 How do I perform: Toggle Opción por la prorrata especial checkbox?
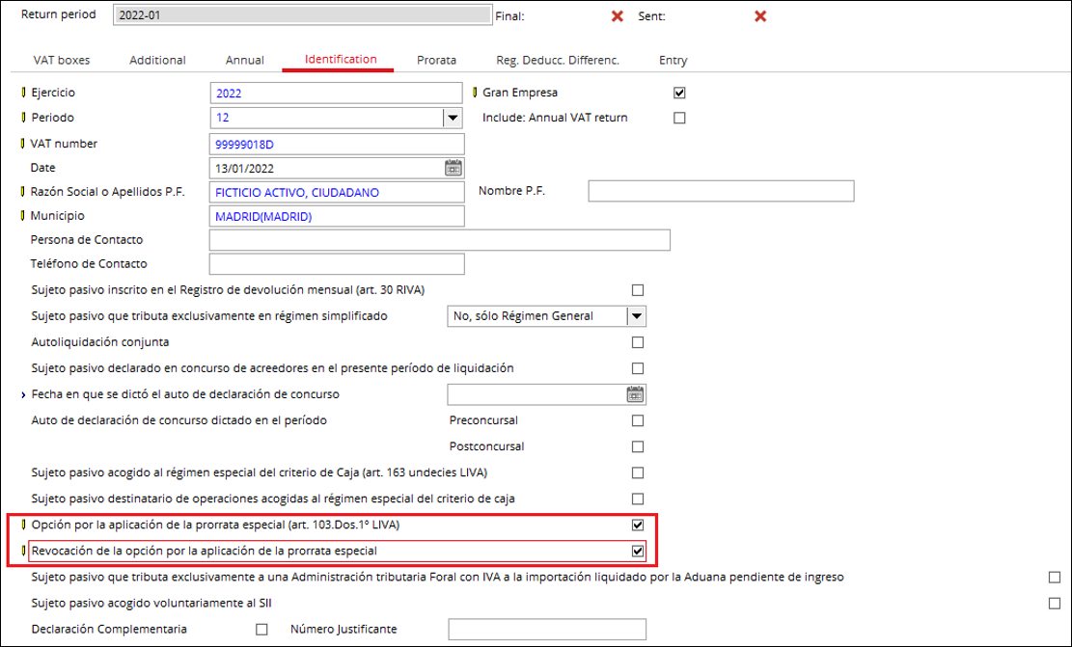coord(637,526)
